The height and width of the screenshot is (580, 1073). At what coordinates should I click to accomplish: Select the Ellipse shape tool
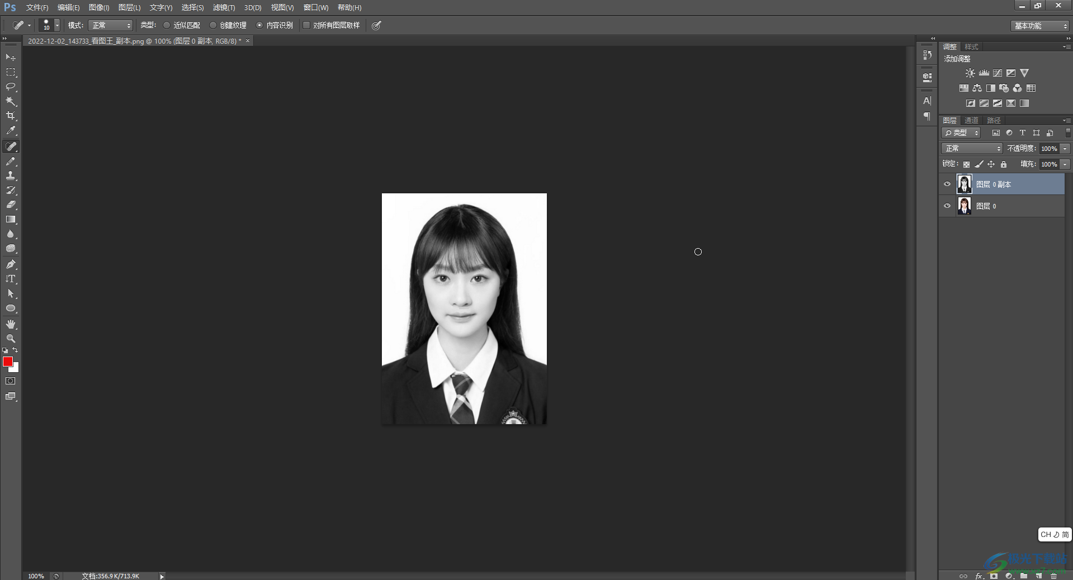point(11,308)
